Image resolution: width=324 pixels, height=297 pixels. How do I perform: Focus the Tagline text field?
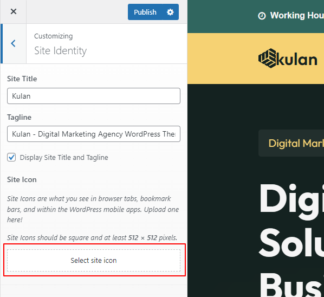pyautogui.click(x=94, y=134)
